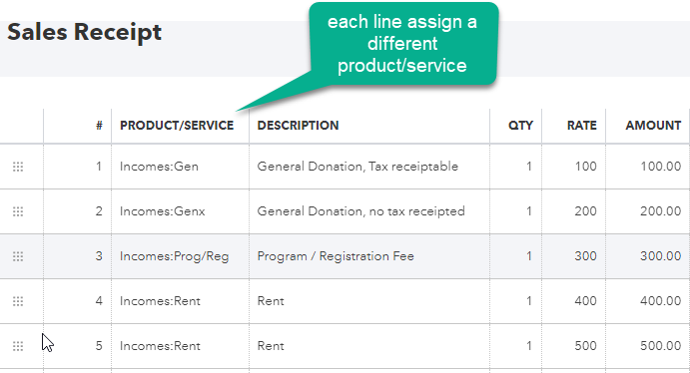Click the rate field showing 200
The image size is (690, 373).
(x=574, y=211)
